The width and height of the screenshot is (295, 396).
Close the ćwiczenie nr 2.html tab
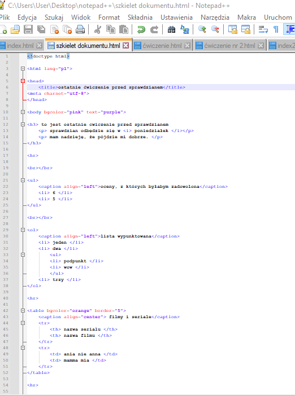click(261, 46)
